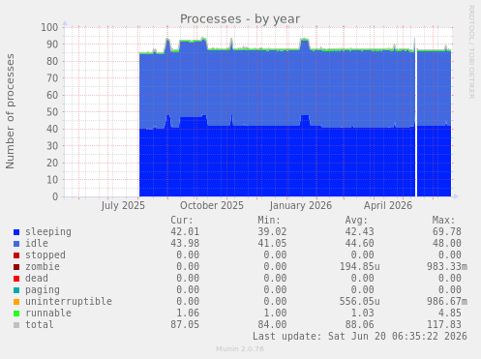Screen dimensions: 481x359
Task: Click runnable current value 1.06
Action: pos(188,314)
